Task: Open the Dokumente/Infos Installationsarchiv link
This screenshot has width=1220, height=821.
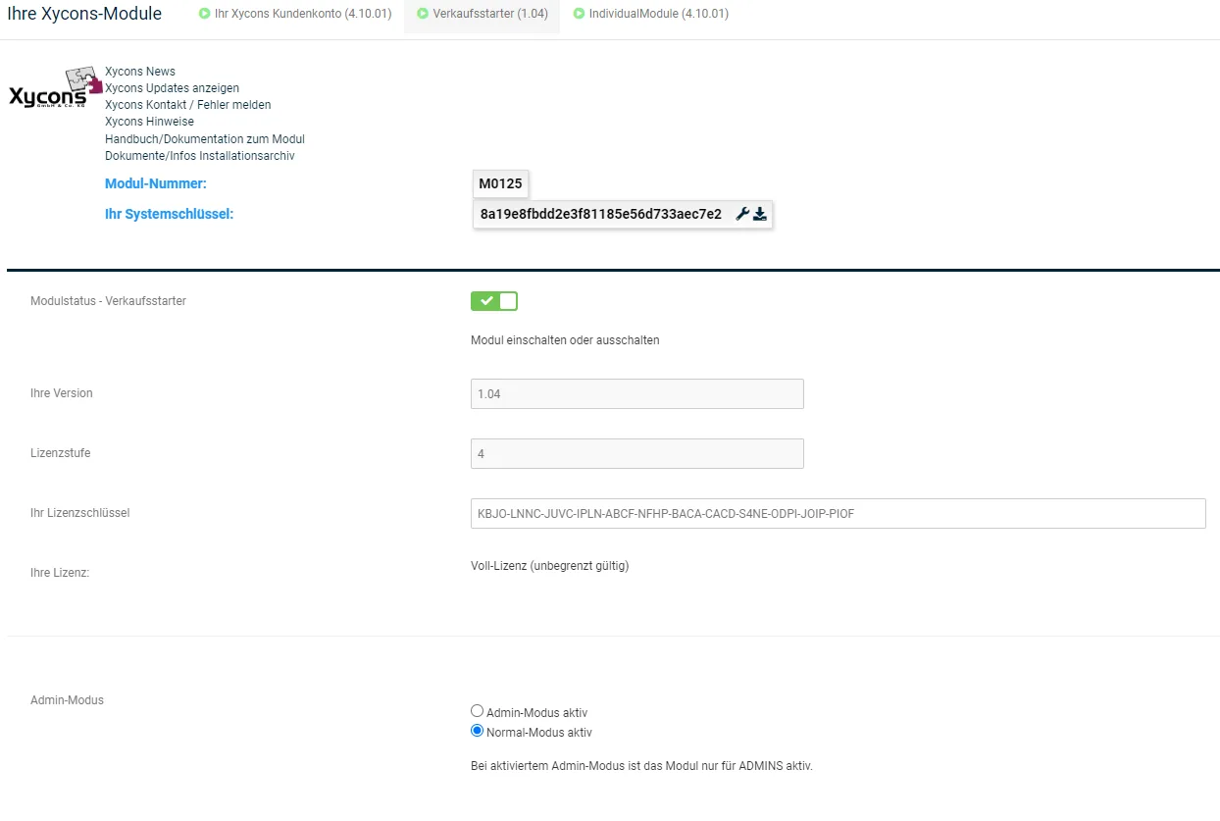Action: (200, 156)
